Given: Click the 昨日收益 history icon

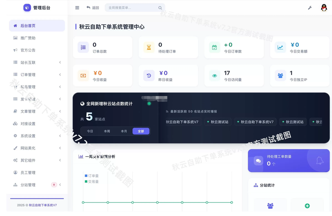Looking at the screenshot, I should pos(149,76).
